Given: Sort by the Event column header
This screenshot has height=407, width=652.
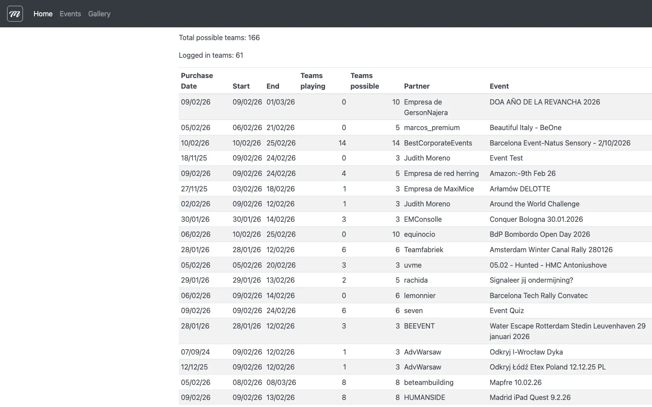Looking at the screenshot, I should [499, 86].
